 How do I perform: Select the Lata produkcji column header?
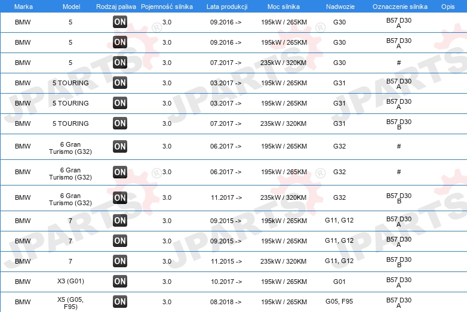pyautogui.click(x=227, y=7)
